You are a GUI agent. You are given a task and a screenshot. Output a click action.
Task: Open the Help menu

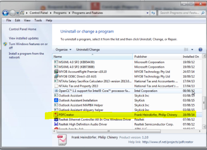pos(49,20)
